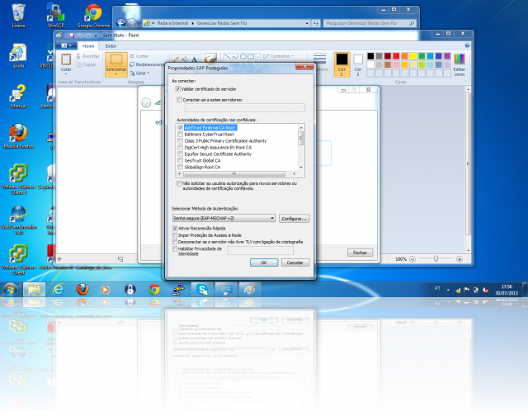Click OK in the EAP properties dialog

[x=264, y=262]
